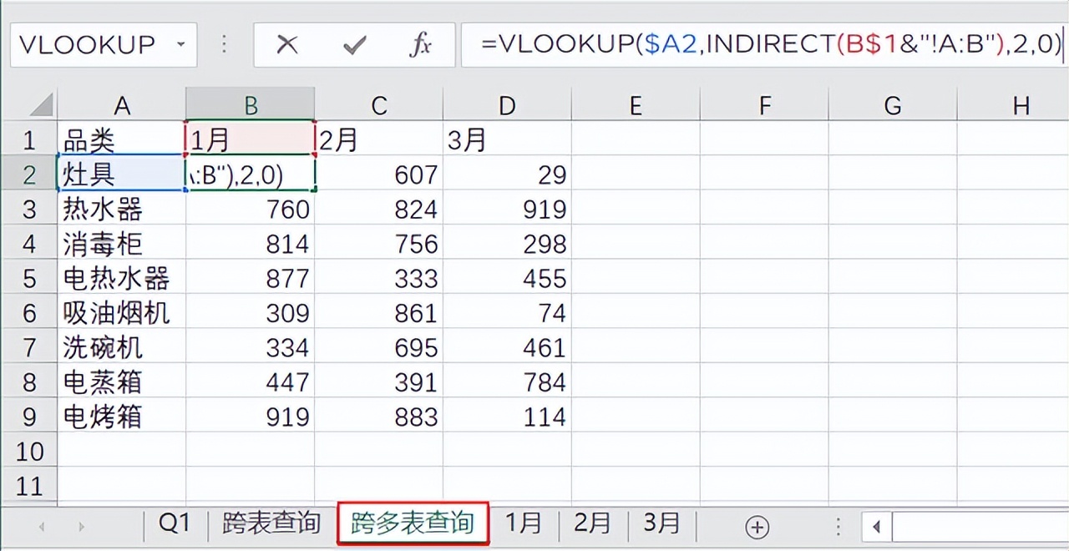Viewport: 1069px width, 551px height.
Task: Select row 5 header
Action: (x=29, y=278)
